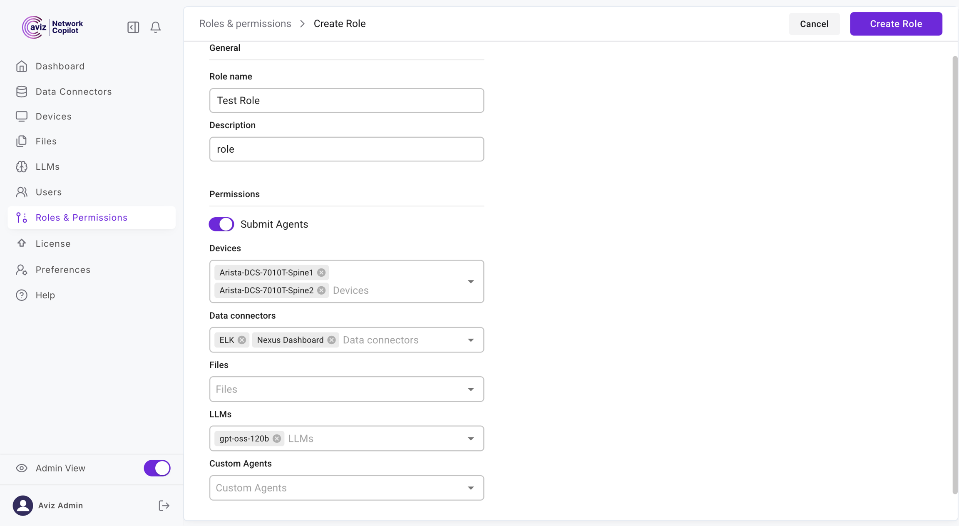Click the Aviz Admin avatar icon
Screen dimensions: 959x526
23,505
